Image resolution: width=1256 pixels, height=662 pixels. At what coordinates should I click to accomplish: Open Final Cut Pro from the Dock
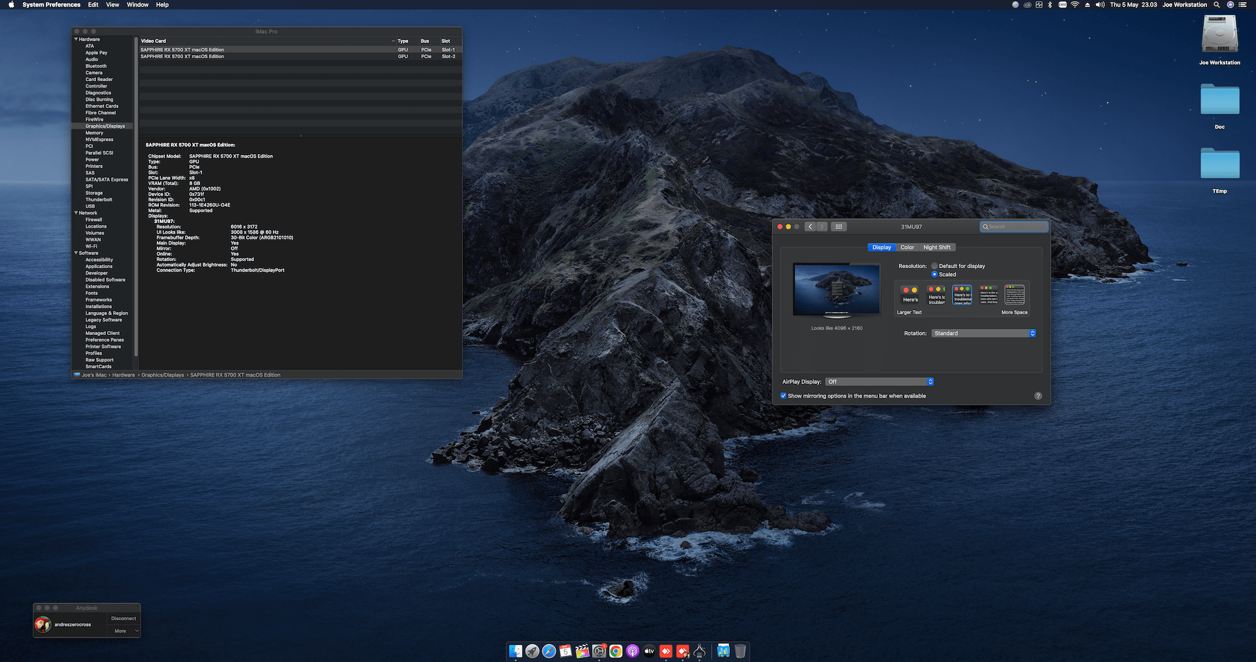point(582,651)
